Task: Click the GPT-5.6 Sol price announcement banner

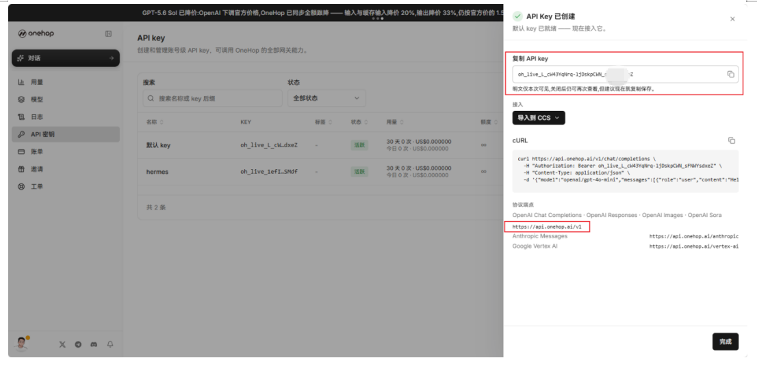Action: [322, 12]
